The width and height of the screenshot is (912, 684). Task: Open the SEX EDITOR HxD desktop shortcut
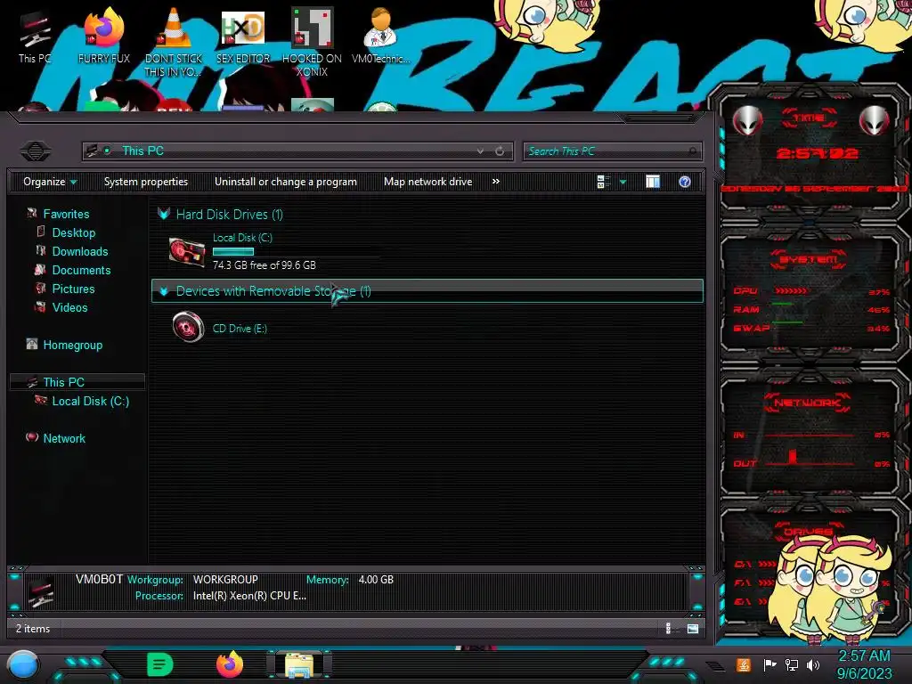coord(243,37)
